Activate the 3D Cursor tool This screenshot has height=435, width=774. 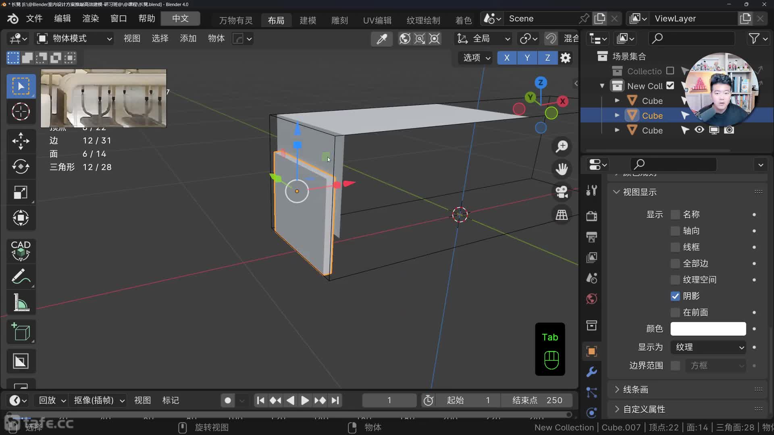[x=21, y=112]
